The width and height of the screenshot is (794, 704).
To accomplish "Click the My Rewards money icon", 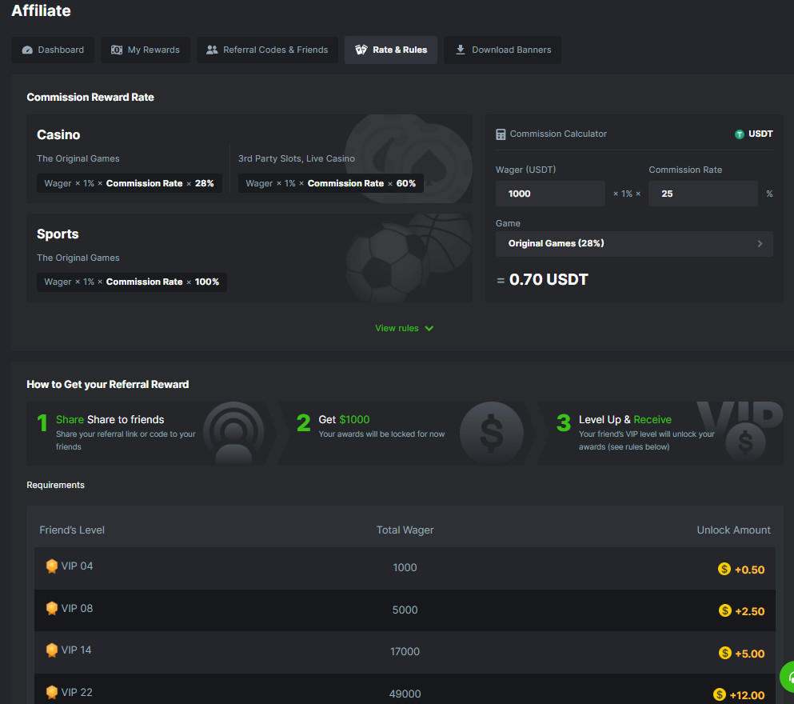I will coord(117,50).
